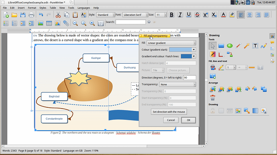Viewport: 277px width, 155px height.
Task: Toggle Superscript formatting
Action: pyautogui.click(x=206, y=15)
